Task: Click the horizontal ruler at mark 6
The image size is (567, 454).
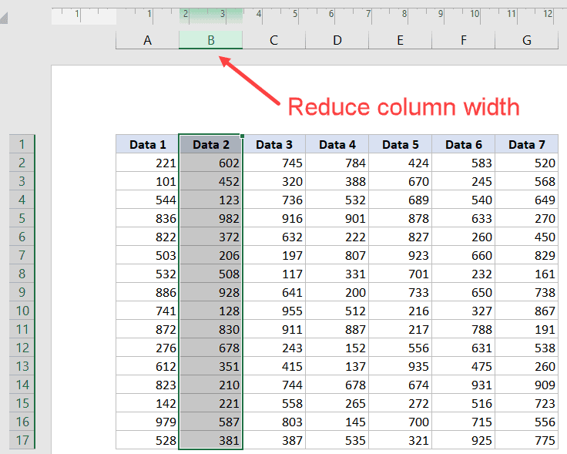Action: point(331,14)
